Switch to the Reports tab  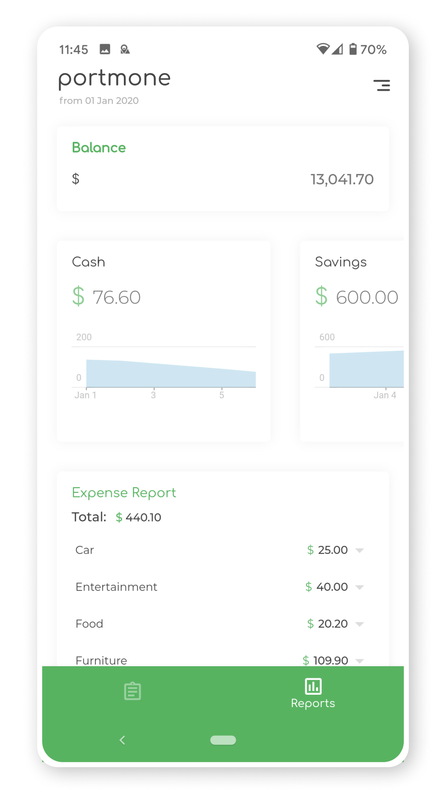pos(313,703)
